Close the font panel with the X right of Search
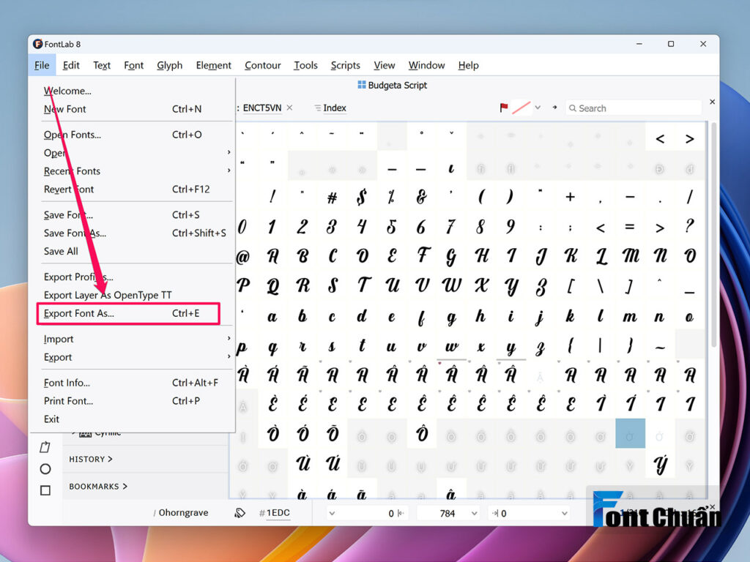 click(x=712, y=102)
